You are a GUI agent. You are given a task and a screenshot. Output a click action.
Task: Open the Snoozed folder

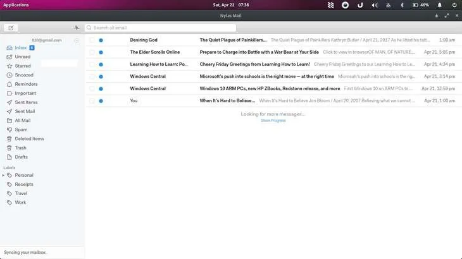point(24,75)
